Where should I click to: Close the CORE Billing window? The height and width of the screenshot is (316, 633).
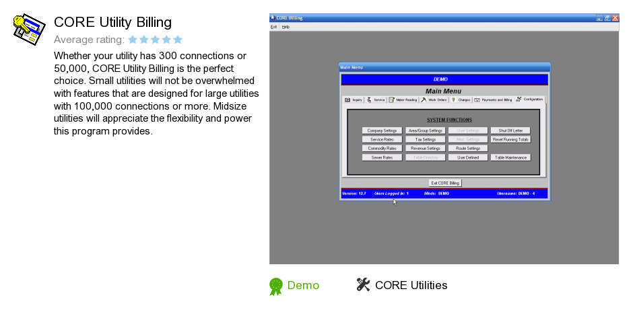click(x=615, y=17)
